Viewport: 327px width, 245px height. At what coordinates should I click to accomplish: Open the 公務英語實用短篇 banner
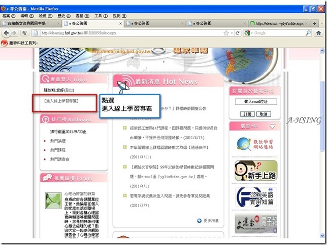point(256,197)
